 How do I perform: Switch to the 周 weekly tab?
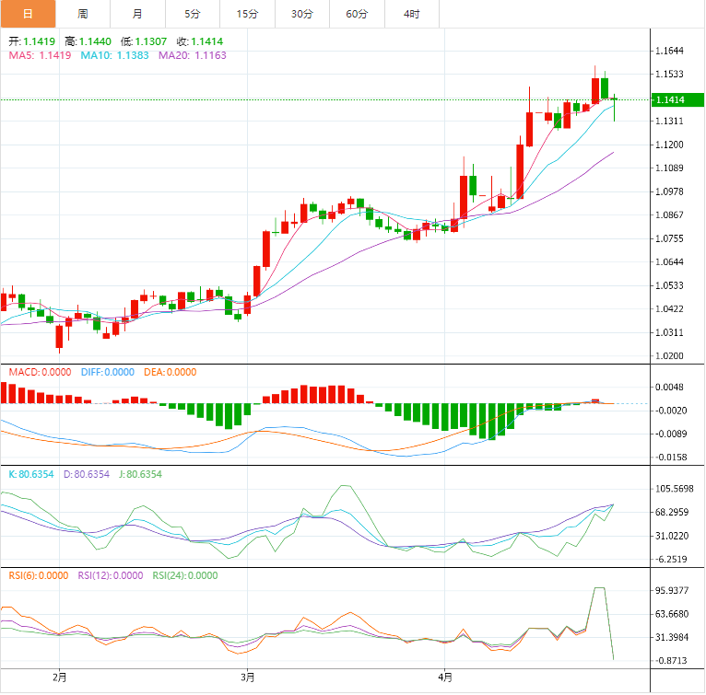pos(83,14)
